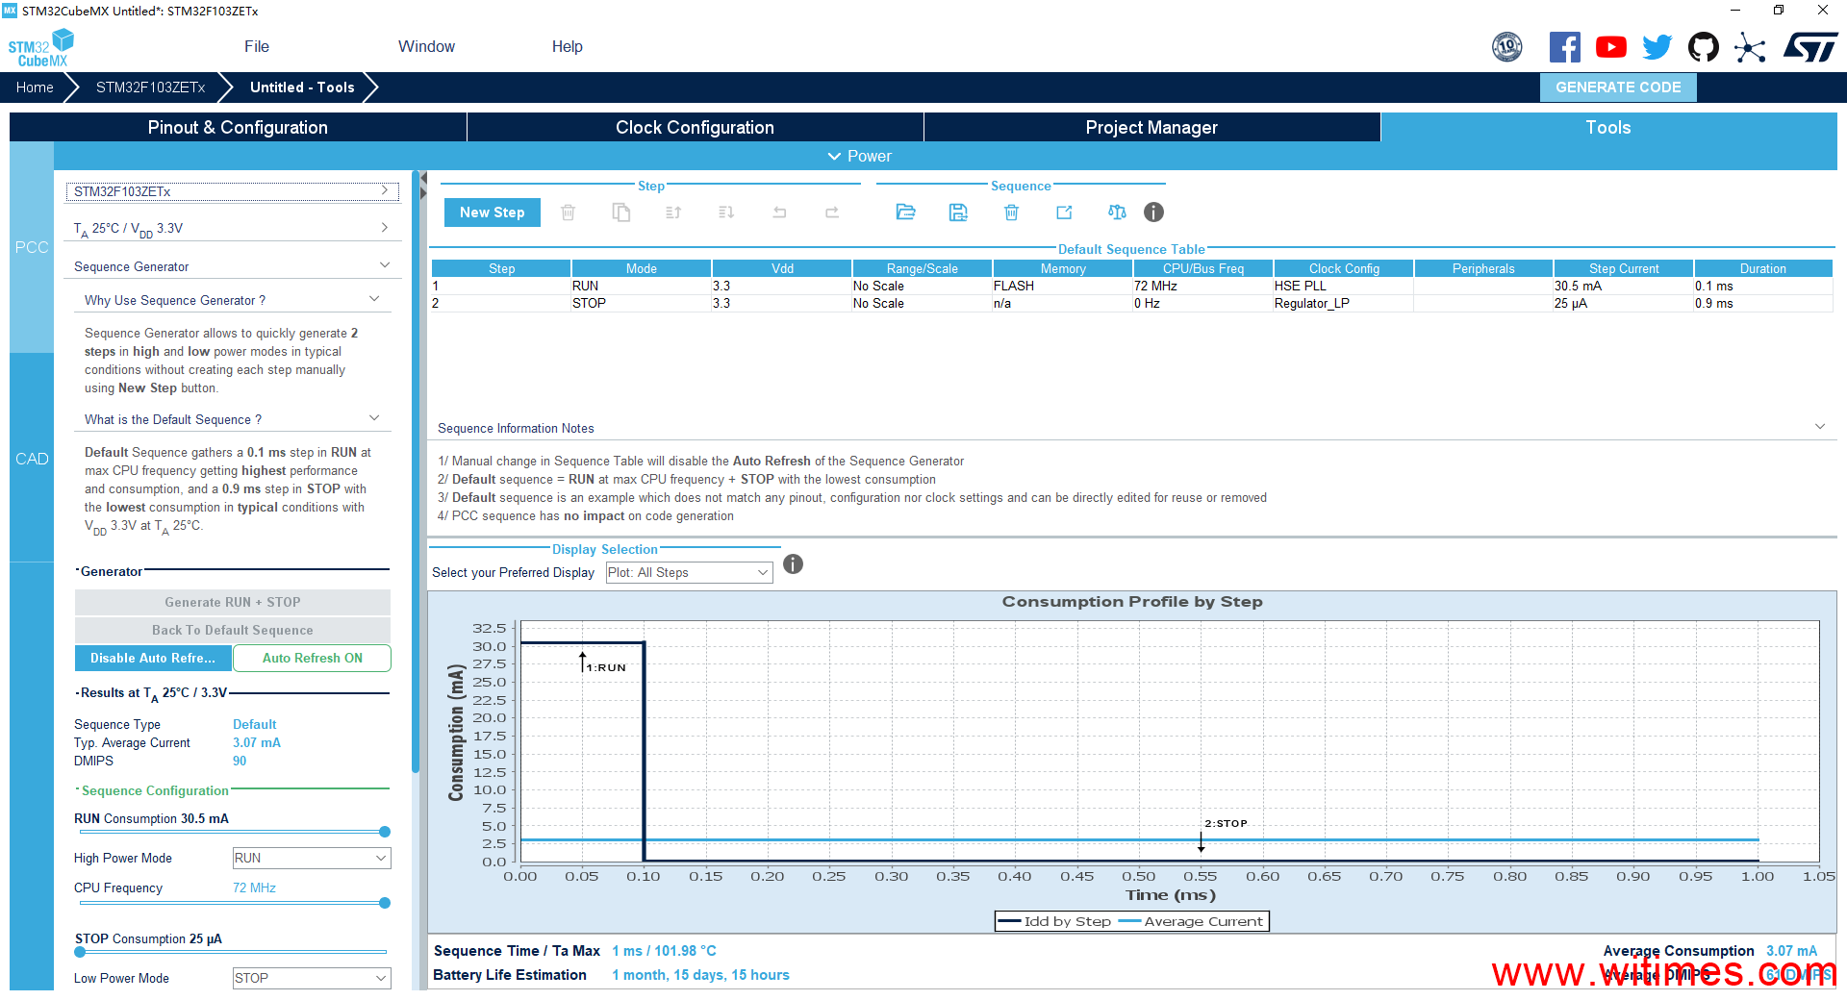The width and height of the screenshot is (1847, 1000).
Task: Open the Facebook icon link
Action: 1564,47
